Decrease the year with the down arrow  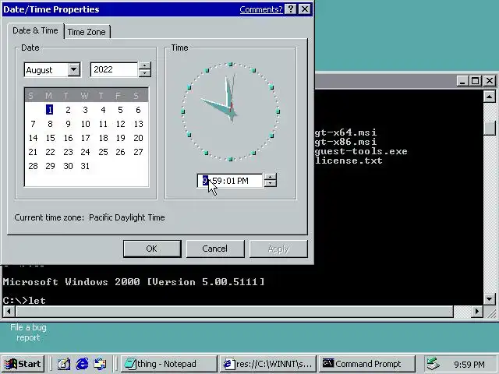(x=145, y=73)
